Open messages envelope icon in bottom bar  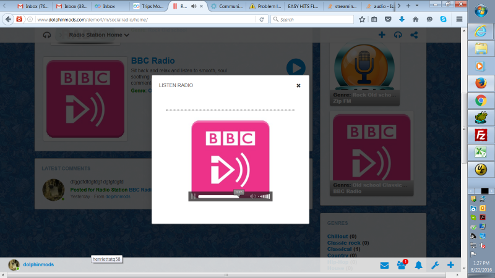[x=384, y=266]
